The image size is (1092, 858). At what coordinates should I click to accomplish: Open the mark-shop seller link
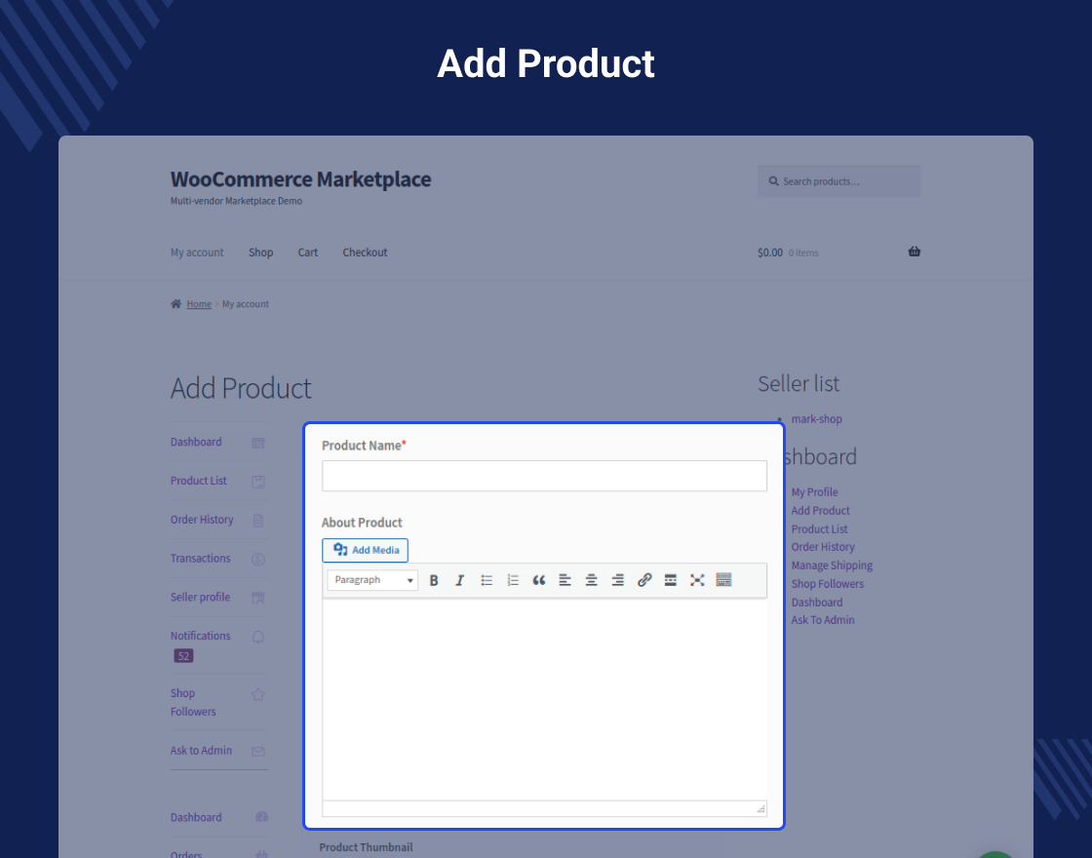[x=816, y=418]
